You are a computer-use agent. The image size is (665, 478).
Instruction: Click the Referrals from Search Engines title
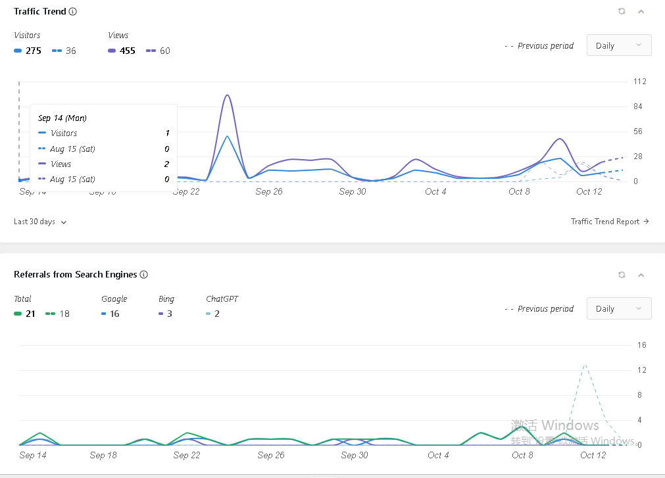(x=76, y=275)
